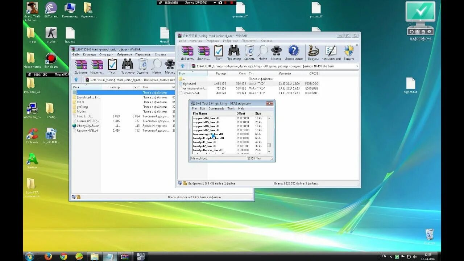This screenshot has height=261, width=464.
Task: Click Найти magnifier in front WinRAR window
Action: click(x=263, y=53)
